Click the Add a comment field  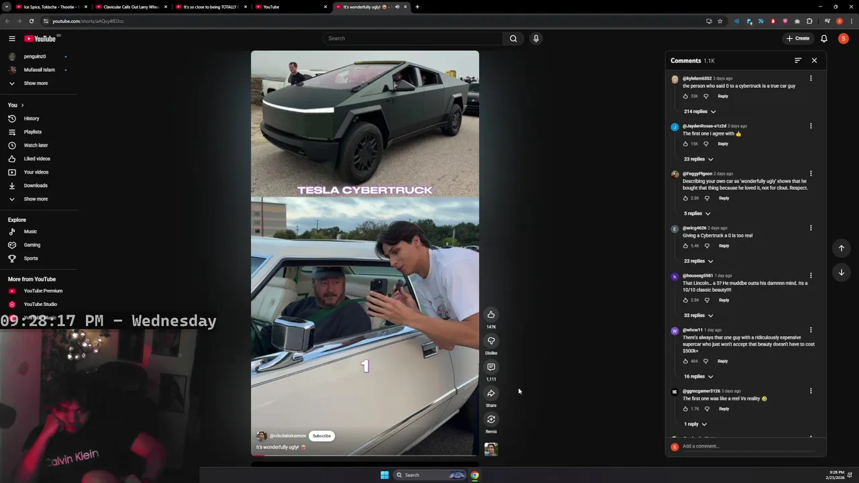[x=748, y=446]
